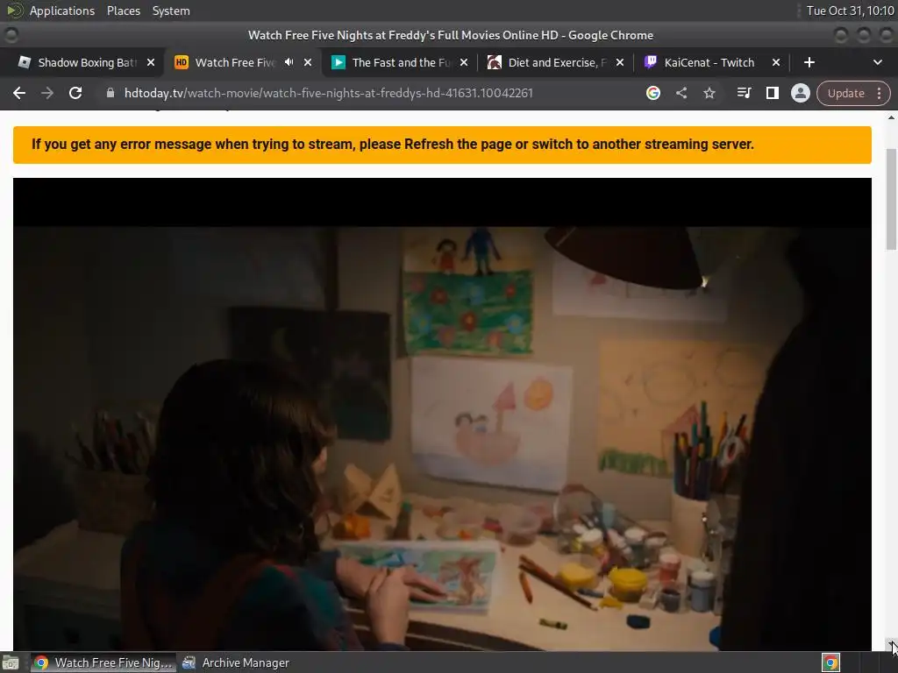This screenshot has width=898, height=673.
Task: Click the Twitch favicon on KaiCenat tab
Action: point(650,62)
